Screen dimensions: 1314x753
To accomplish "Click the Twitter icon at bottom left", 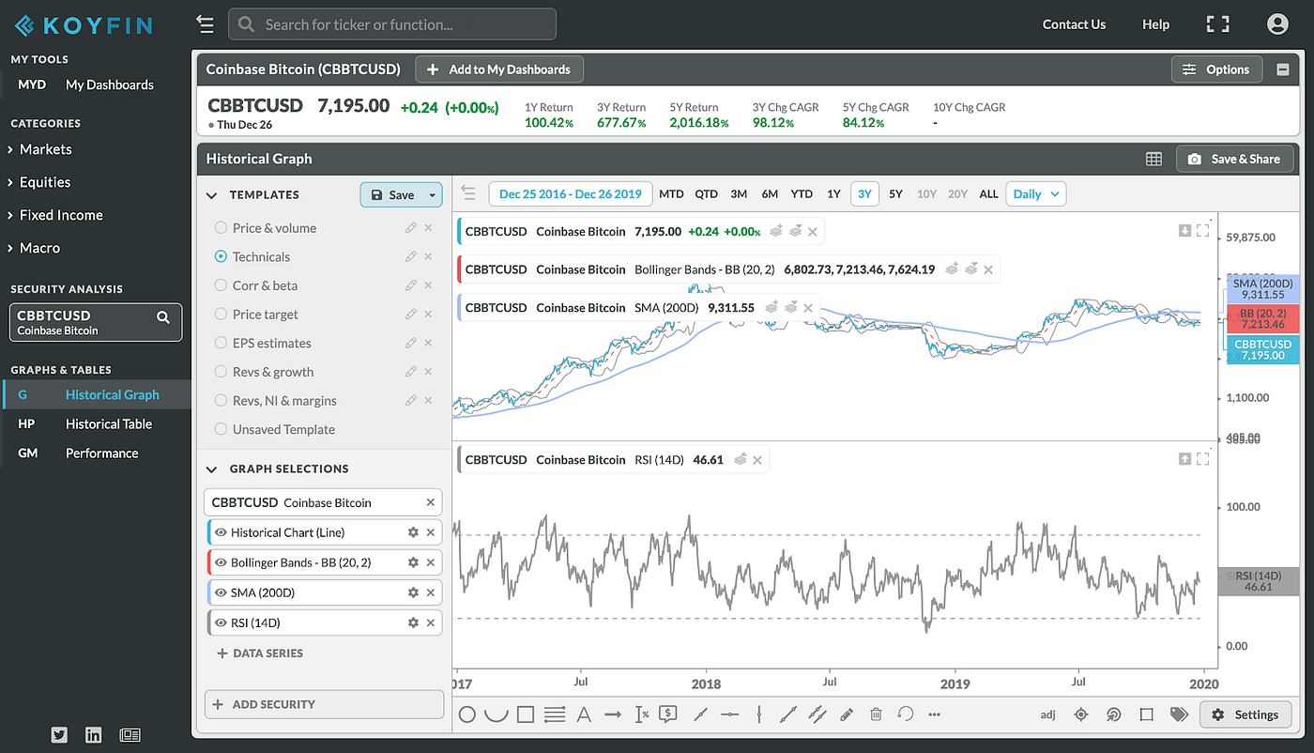I will pyautogui.click(x=59, y=735).
